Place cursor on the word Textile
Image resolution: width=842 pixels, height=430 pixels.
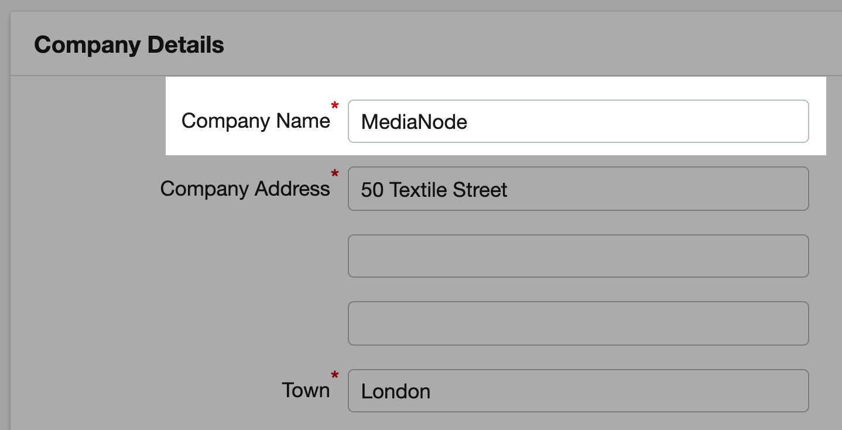pos(419,190)
